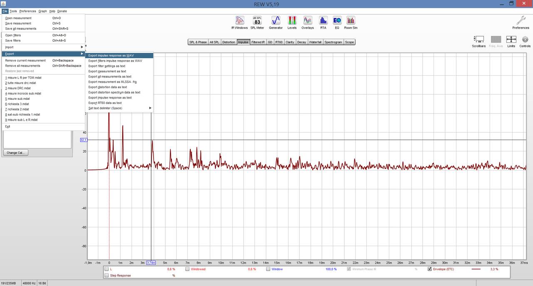533x286 pixels.
Task: Open the File menu
Action: pyautogui.click(x=5, y=11)
